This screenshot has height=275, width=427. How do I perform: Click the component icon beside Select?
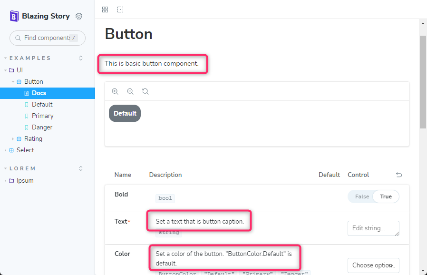coord(11,150)
